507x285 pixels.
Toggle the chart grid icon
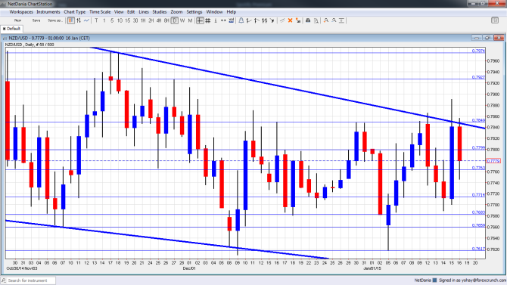click(207, 20)
